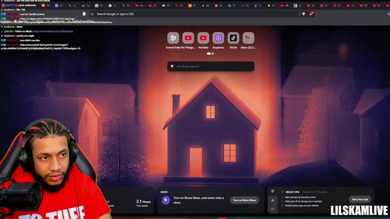The image size is (390, 219).
Task: Click 'Hide your IP & change your location'
Action: point(303,201)
